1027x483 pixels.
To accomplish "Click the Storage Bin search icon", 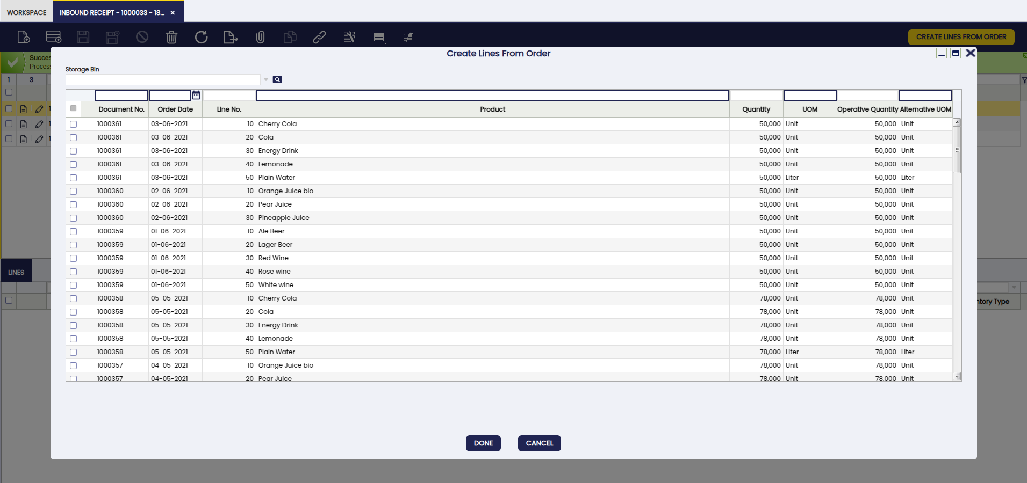I will coord(277,79).
